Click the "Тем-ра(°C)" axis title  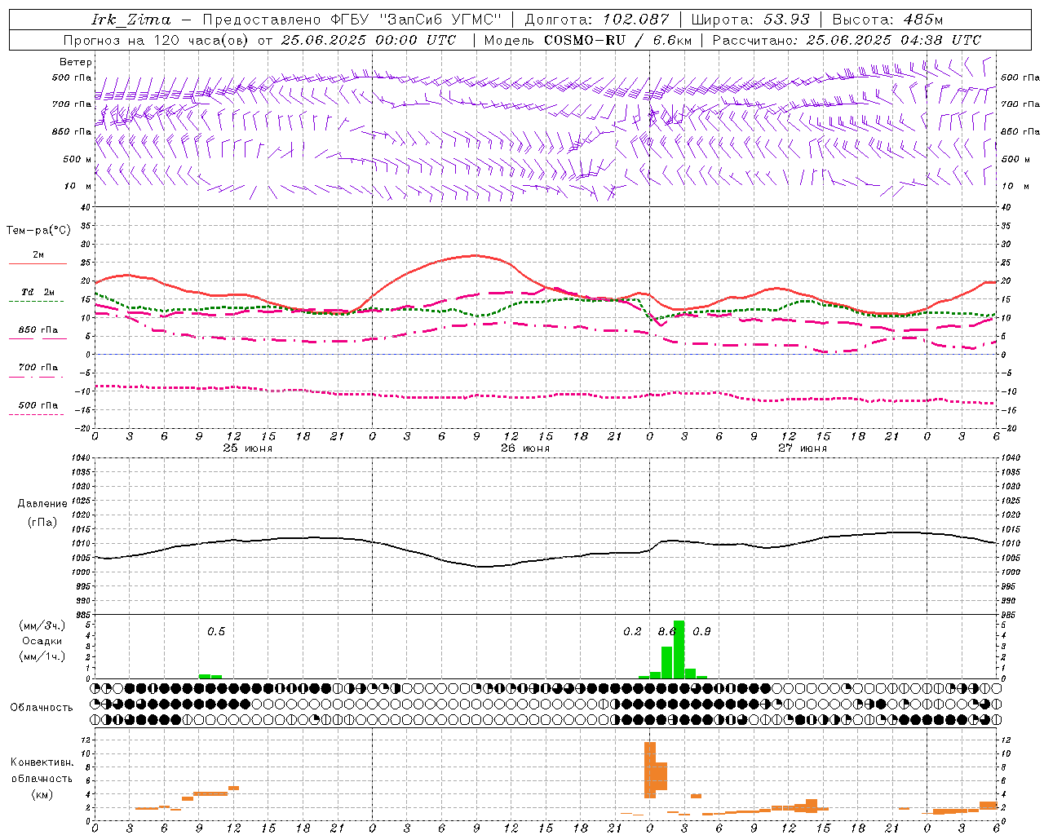tap(38, 231)
